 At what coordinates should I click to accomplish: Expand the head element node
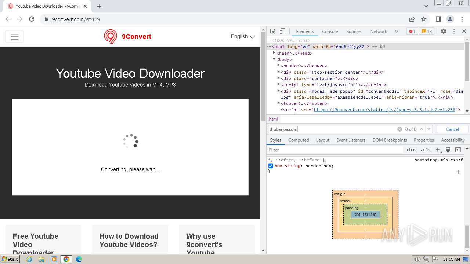(274, 53)
